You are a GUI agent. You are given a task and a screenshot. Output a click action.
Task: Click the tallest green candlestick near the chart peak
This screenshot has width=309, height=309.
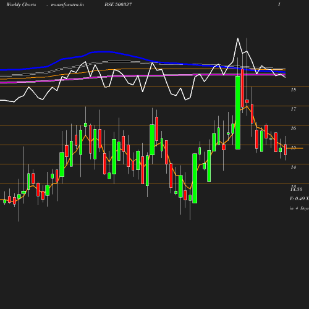(238, 112)
